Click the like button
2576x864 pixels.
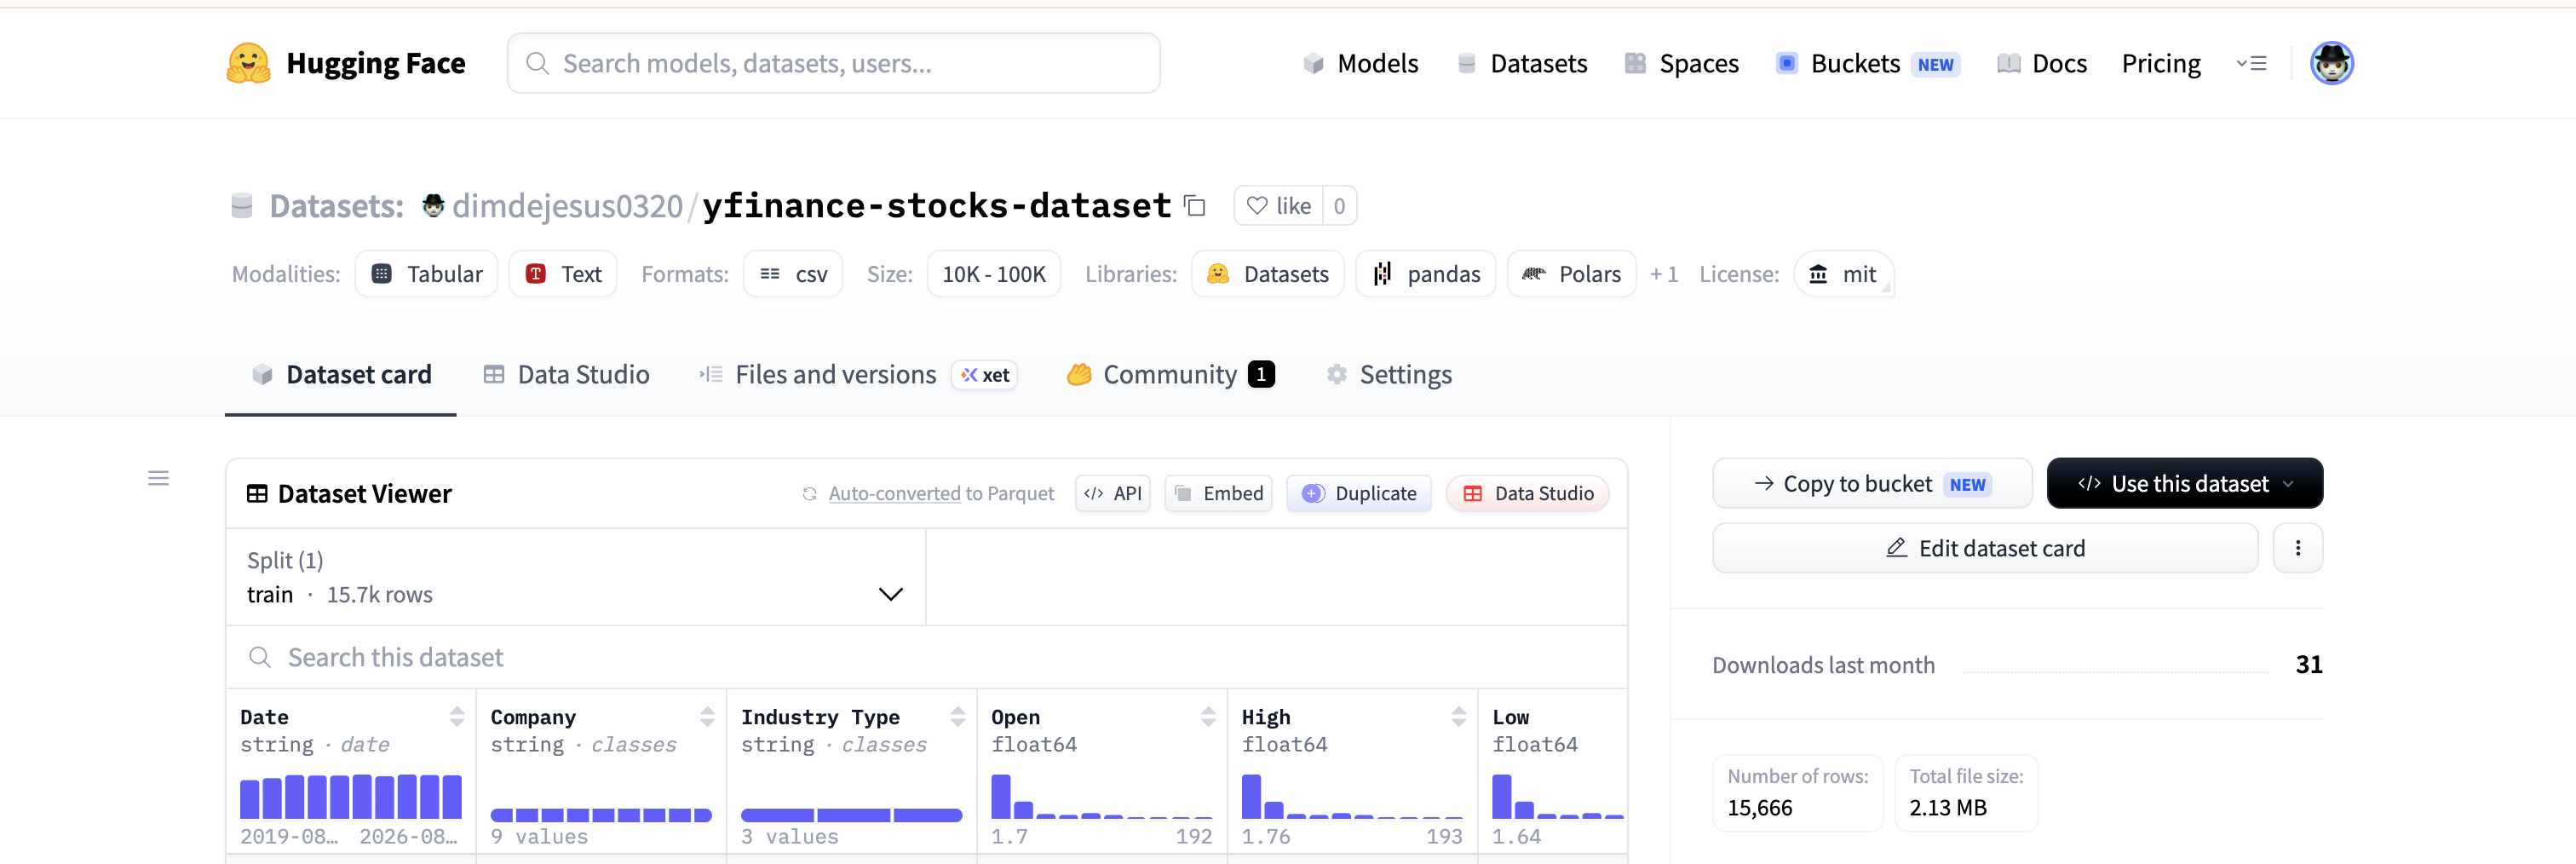(x=1278, y=205)
